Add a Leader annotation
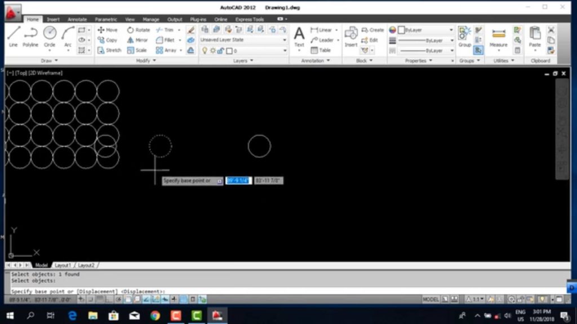Screen dimensions: 577x324 click(x=322, y=40)
